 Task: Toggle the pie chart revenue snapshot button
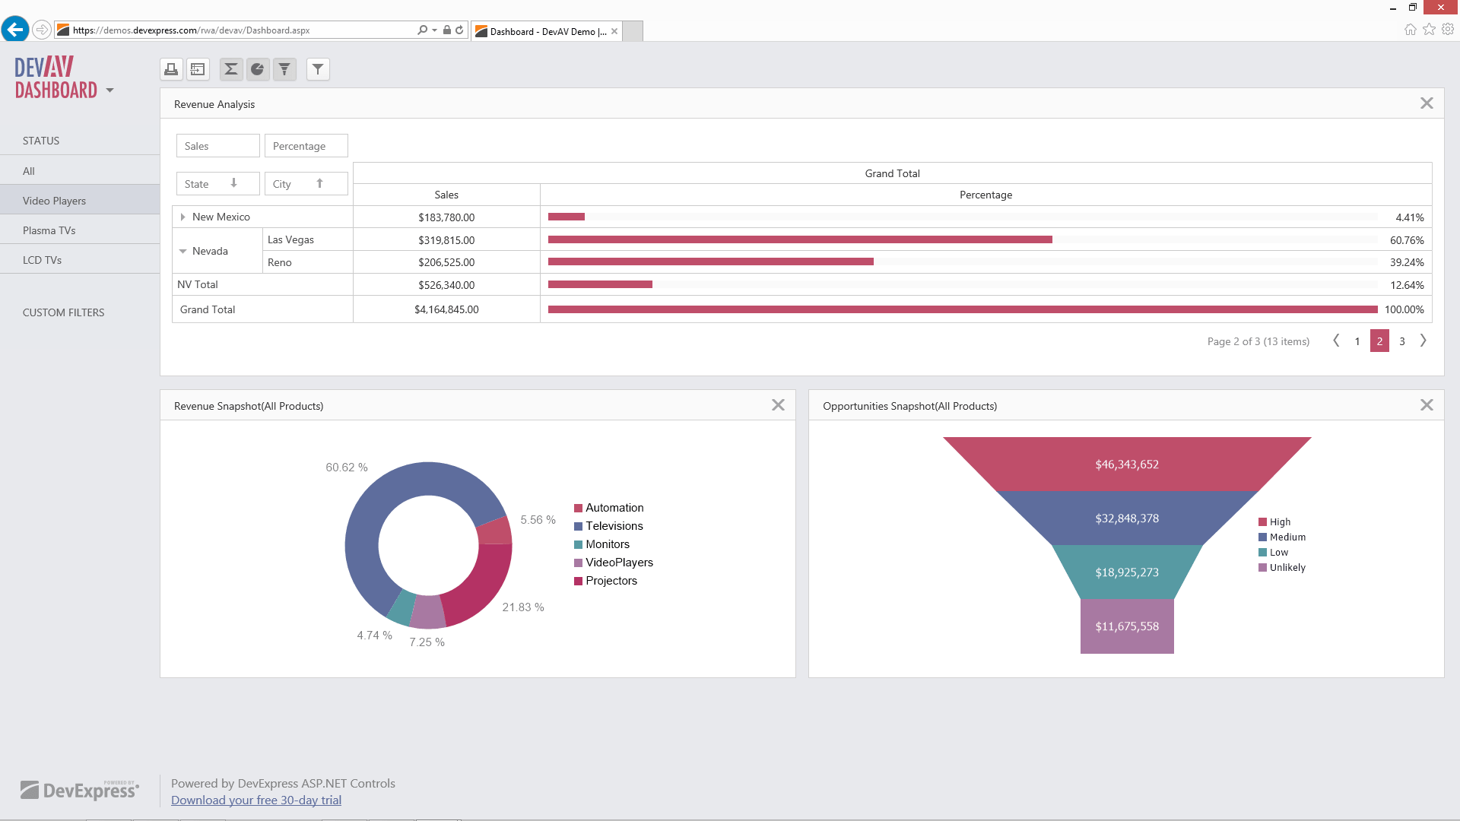(258, 69)
